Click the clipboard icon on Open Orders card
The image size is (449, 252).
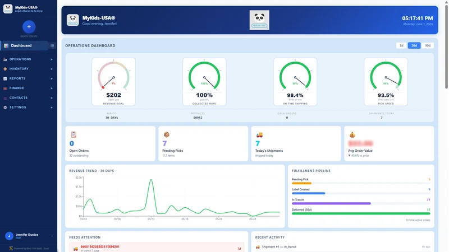click(74, 134)
